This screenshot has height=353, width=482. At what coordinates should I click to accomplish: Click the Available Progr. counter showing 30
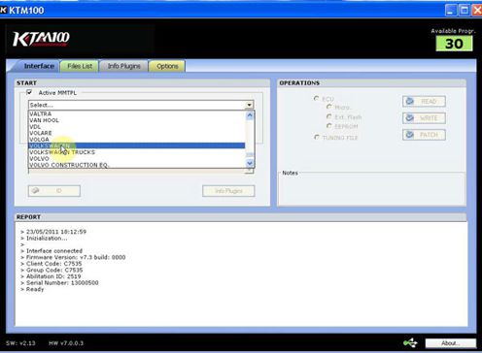pyautogui.click(x=454, y=44)
